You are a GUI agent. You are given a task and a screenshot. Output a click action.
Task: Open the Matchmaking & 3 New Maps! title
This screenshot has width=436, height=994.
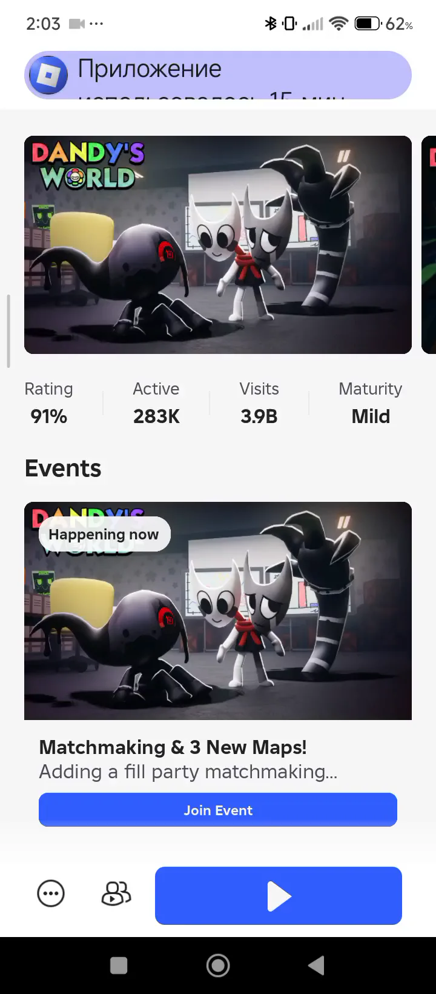pos(173,747)
